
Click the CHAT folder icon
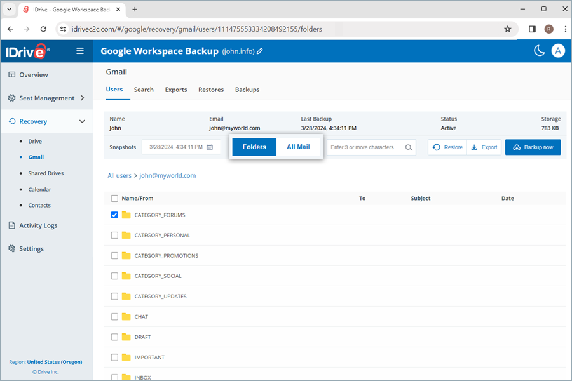(x=126, y=317)
